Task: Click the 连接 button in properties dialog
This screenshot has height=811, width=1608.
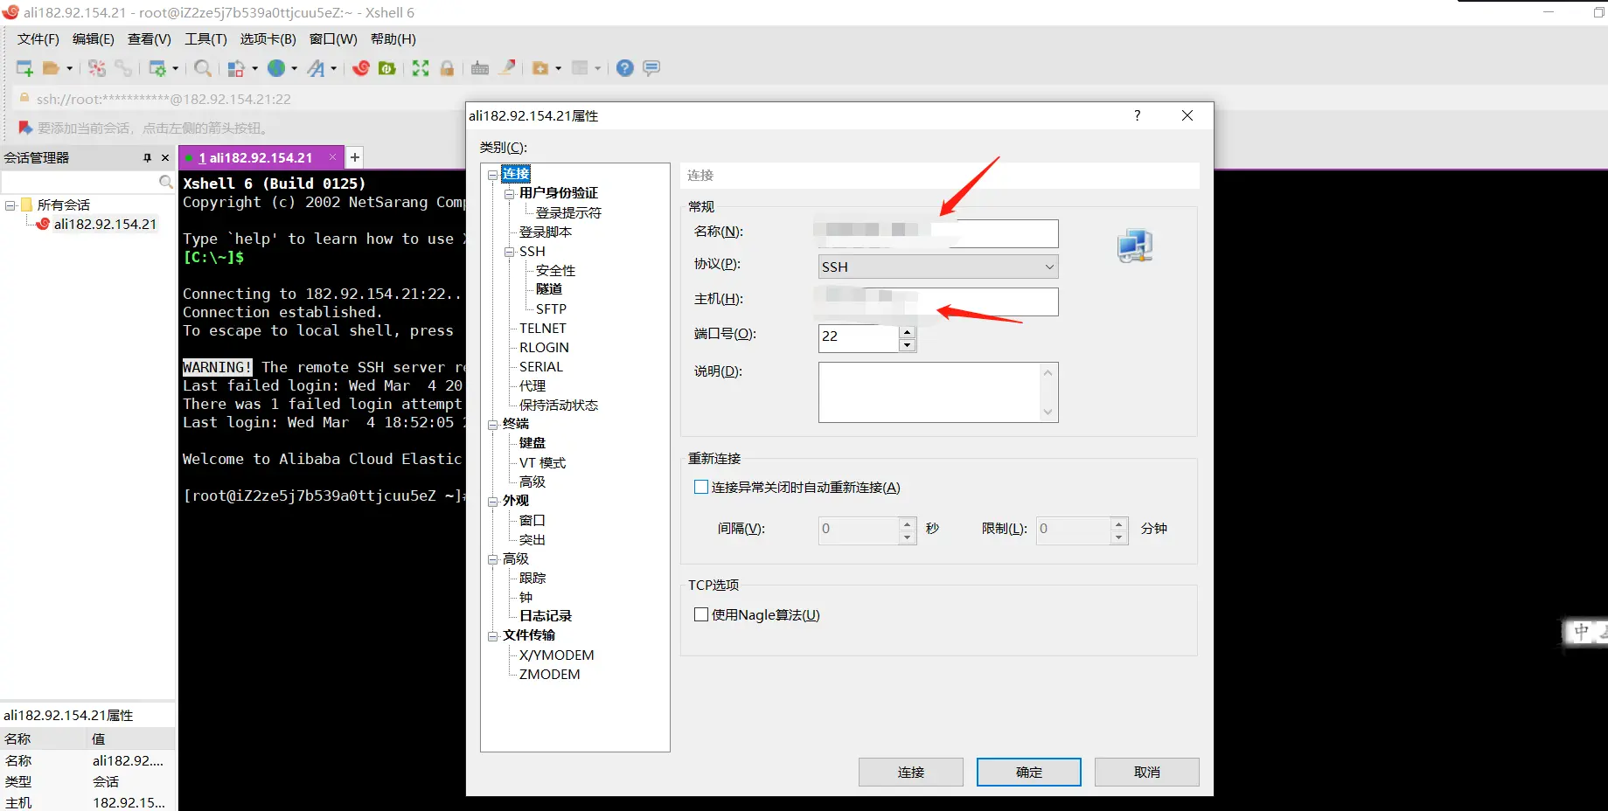Action: [911, 772]
